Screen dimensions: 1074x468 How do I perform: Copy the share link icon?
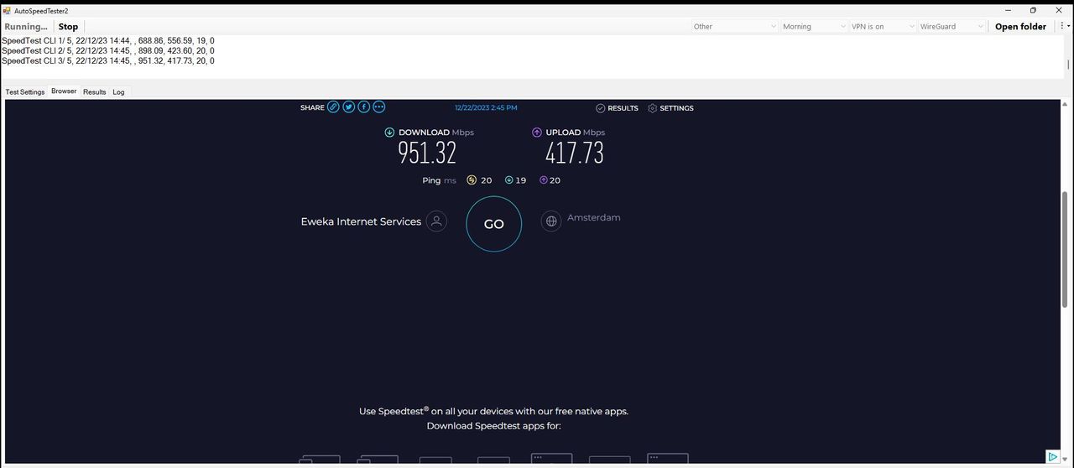coord(333,107)
